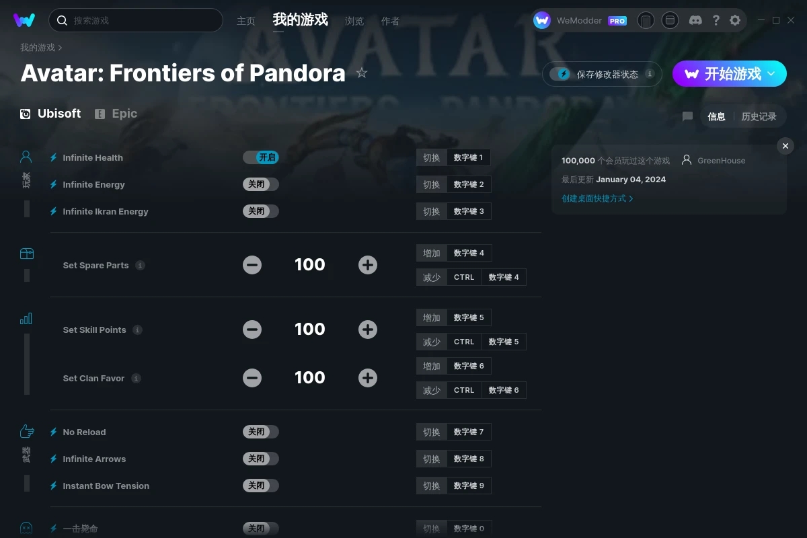The image size is (807, 538).
Task: Turn on the No Reload toggle
Action: coord(261,432)
